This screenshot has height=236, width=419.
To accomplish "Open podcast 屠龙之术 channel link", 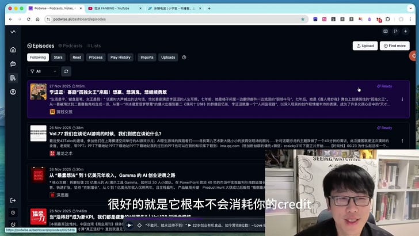I will [61, 154].
